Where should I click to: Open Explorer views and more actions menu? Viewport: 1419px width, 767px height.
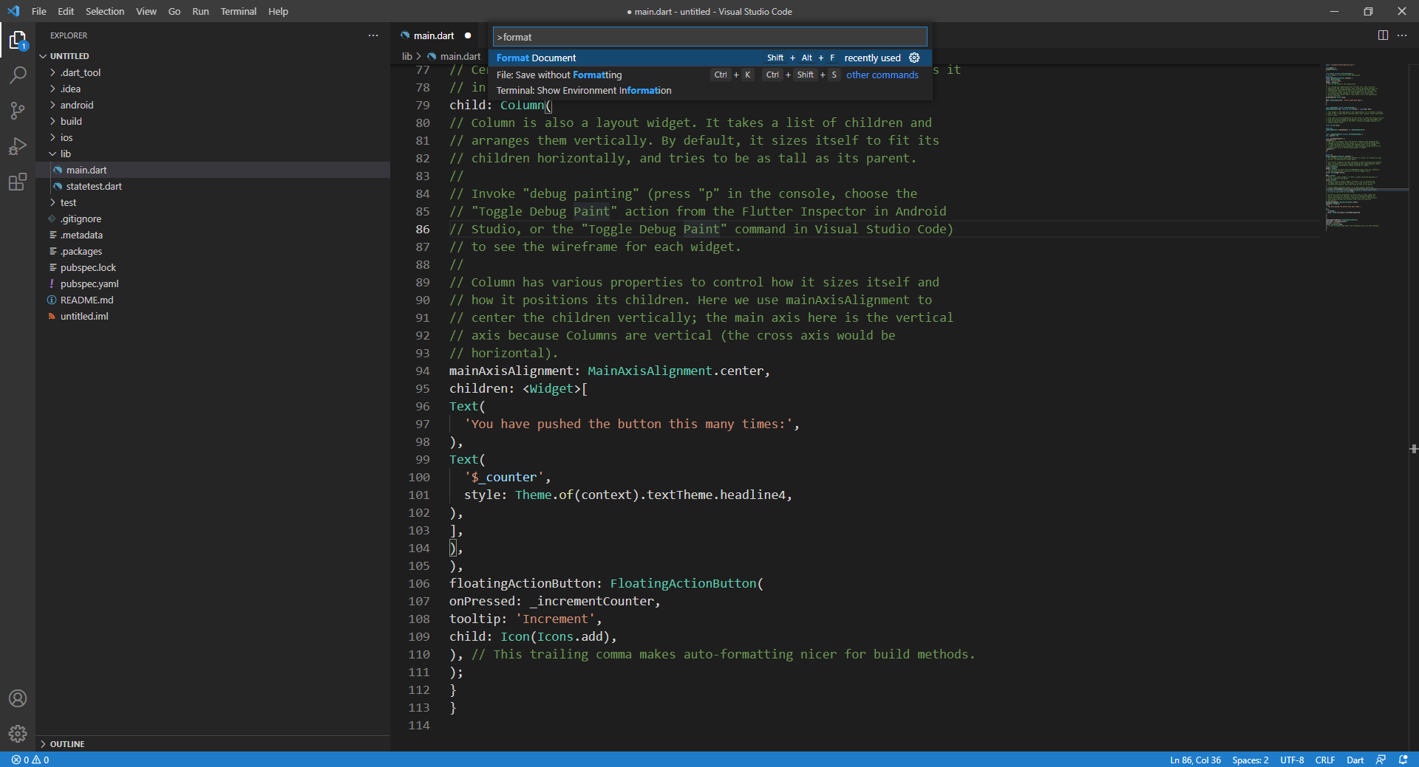373,35
